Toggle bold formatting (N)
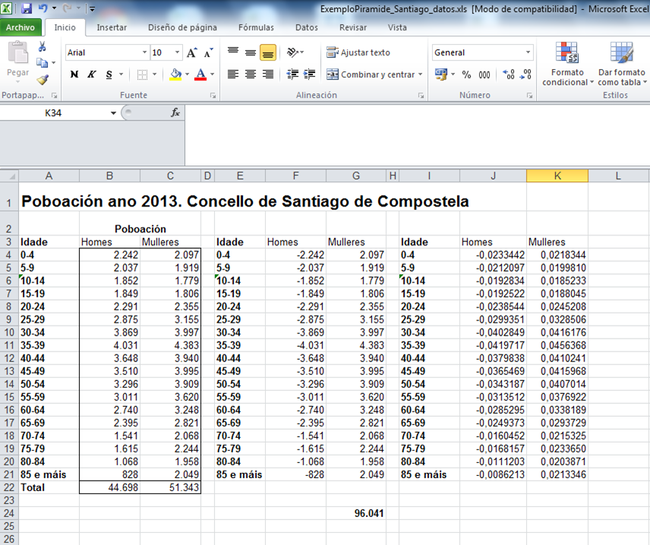The width and height of the screenshot is (650, 545). [74, 74]
